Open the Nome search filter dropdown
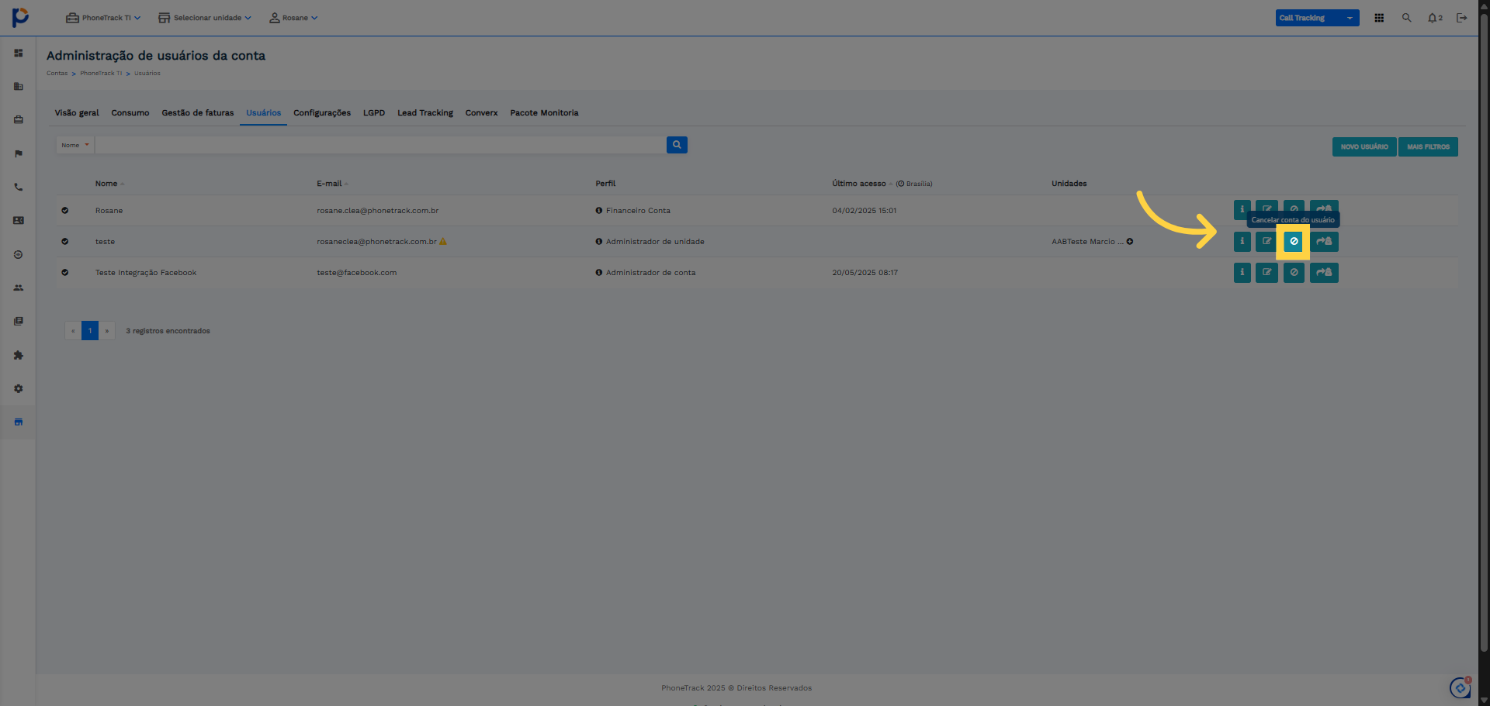Viewport: 1490px width, 706px height. tap(75, 145)
